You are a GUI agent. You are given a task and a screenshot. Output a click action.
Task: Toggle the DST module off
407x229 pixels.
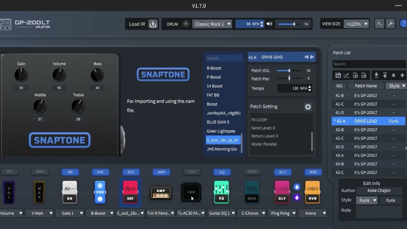click(131, 172)
